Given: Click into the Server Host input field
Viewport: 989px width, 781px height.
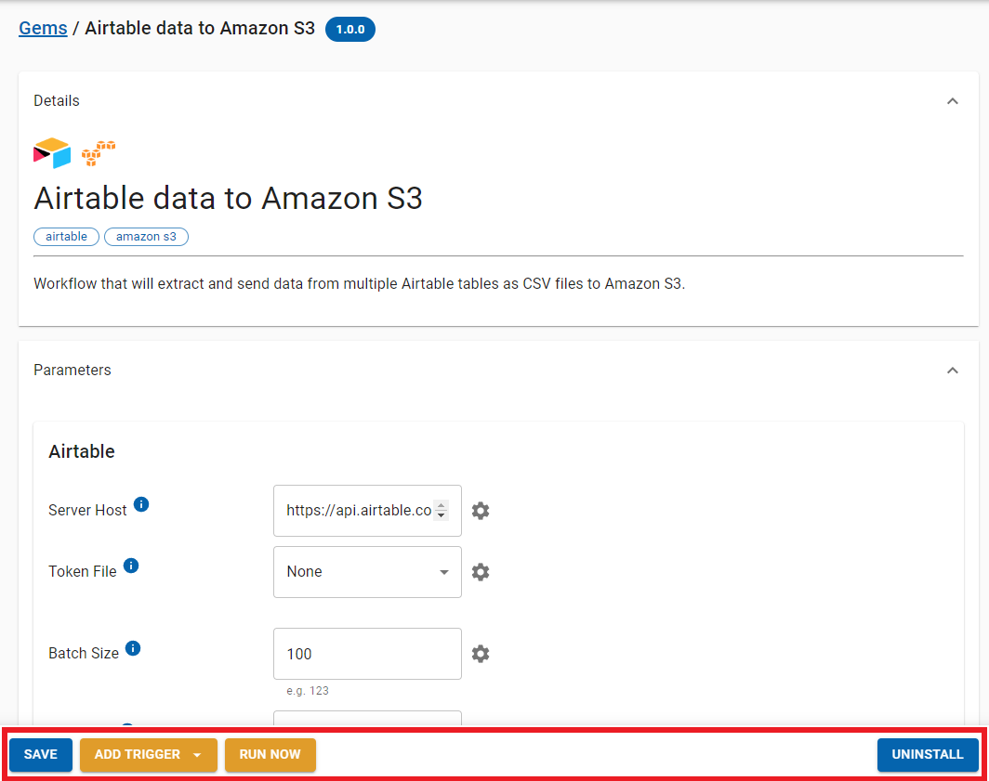Looking at the screenshot, I should point(359,511).
